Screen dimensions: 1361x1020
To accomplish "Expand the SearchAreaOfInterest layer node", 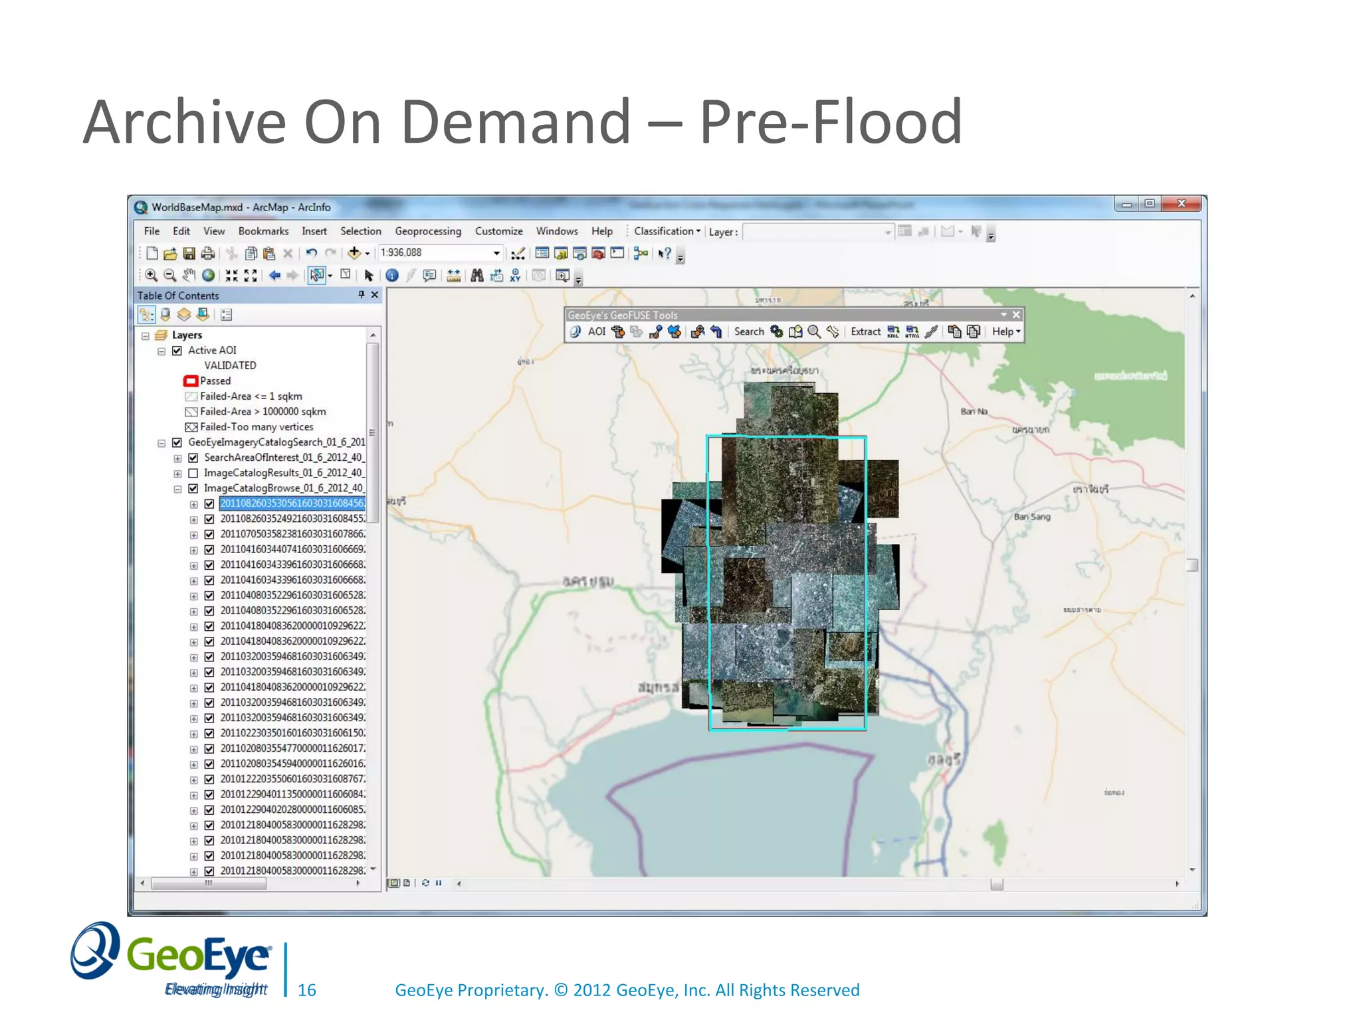I will 177,458.
